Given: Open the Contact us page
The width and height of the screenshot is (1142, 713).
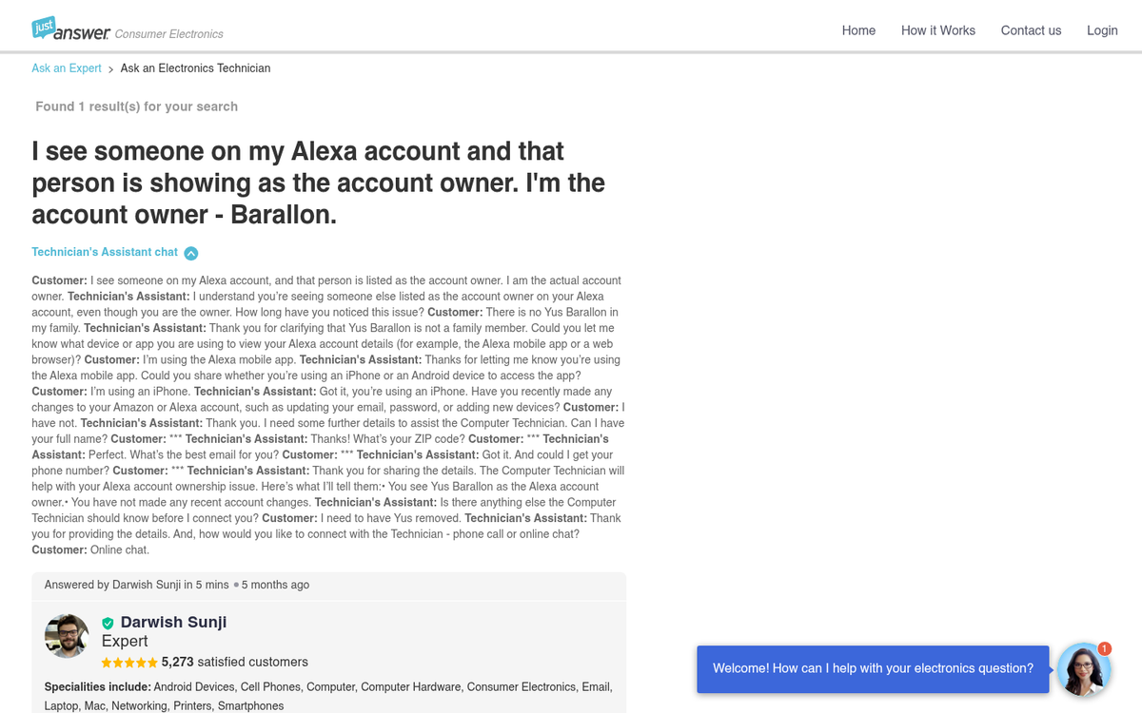Looking at the screenshot, I should (1031, 30).
